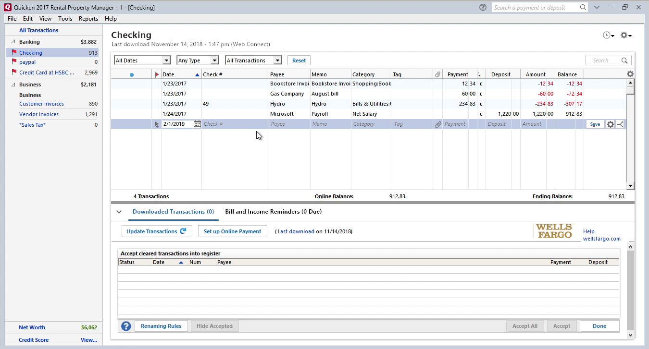Screen dimensions: 649x349
Task: Click the register search magnifier icon
Action: click(x=624, y=60)
